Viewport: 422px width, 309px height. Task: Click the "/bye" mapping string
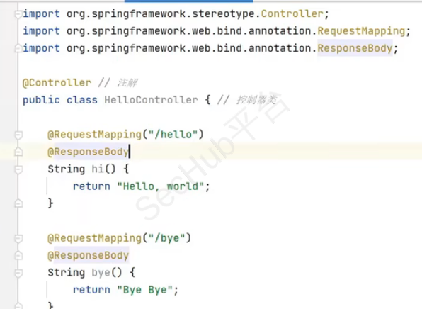click(x=167, y=238)
